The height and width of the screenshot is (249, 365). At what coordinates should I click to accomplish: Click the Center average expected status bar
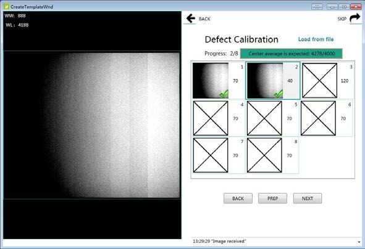[x=292, y=54]
